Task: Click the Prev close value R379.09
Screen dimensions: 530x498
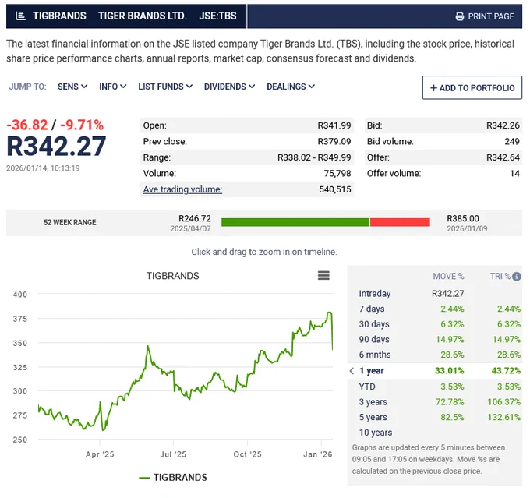Action: point(334,141)
